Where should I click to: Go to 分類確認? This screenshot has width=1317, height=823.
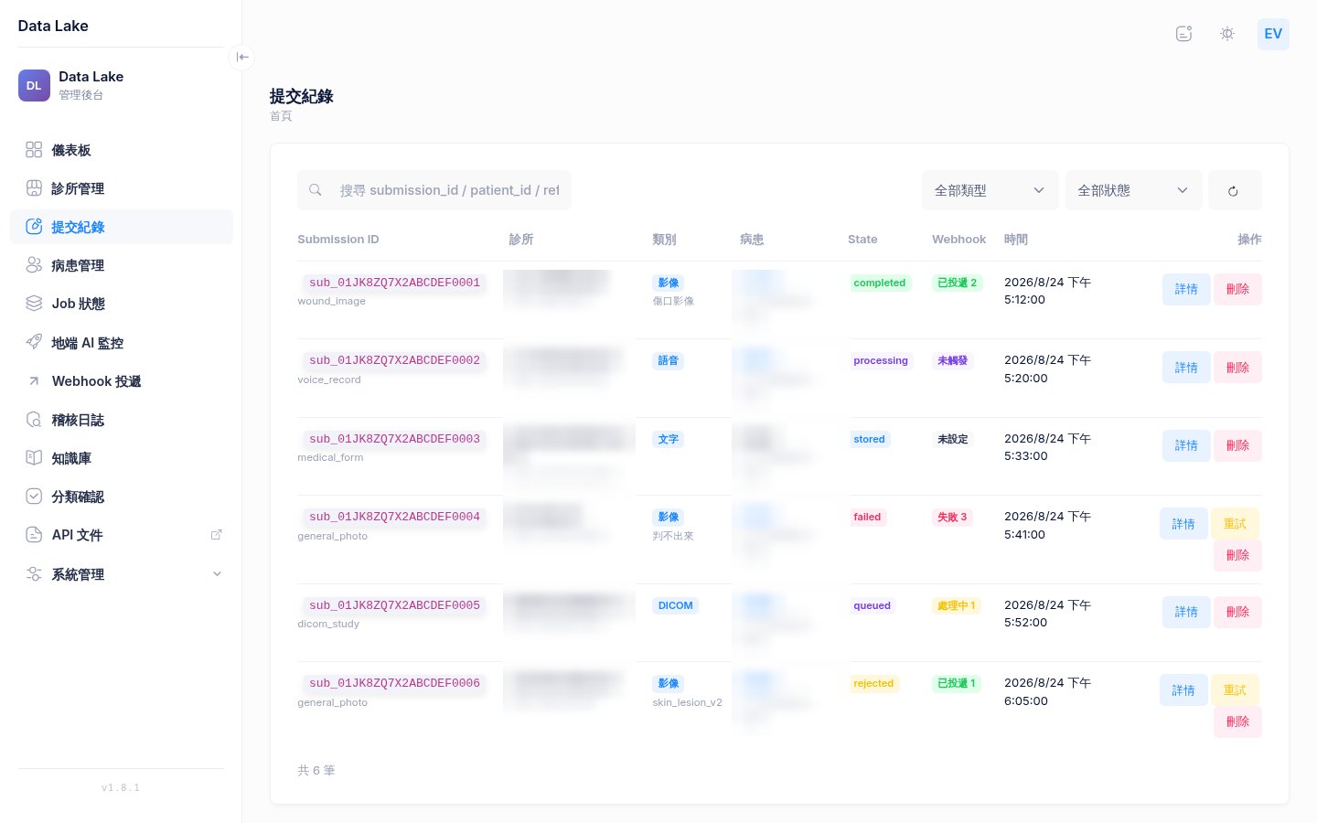tap(122, 497)
